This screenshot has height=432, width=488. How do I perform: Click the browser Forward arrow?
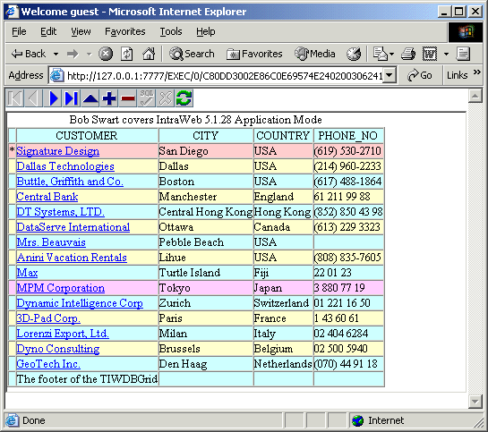click(x=73, y=54)
